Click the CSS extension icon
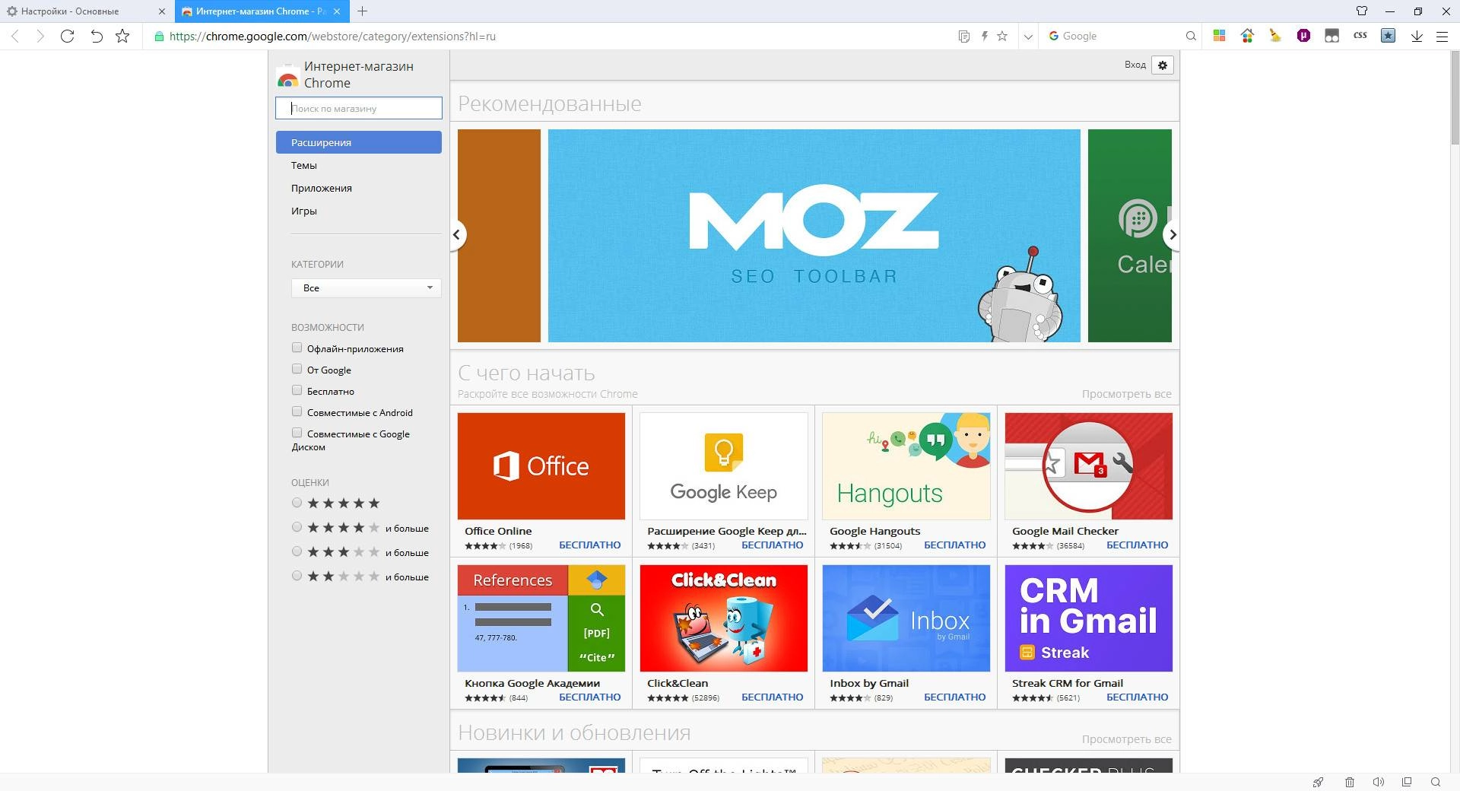The width and height of the screenshot is (1460, 791). click(x=1360, y=35)
